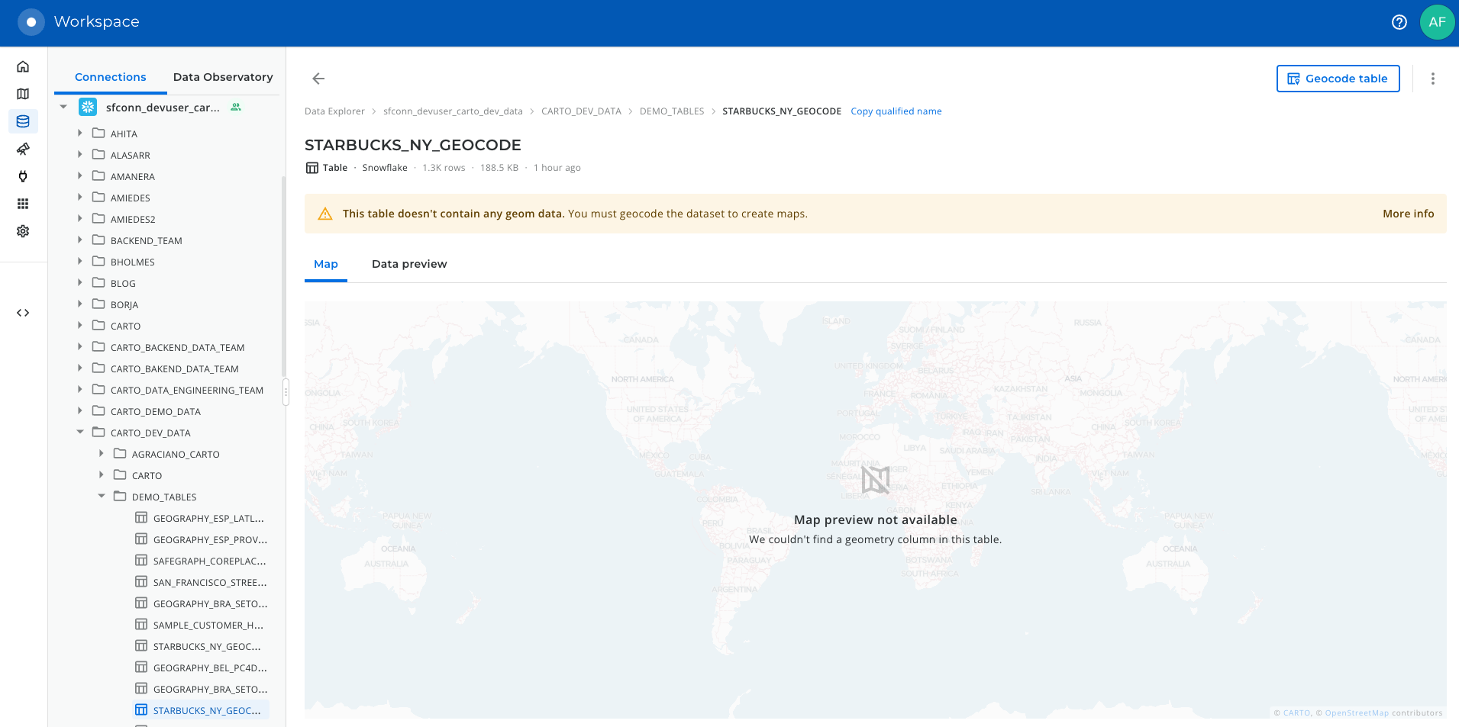Collapse the DEMO_TABLES folder arrow

[x=101, y=496]
